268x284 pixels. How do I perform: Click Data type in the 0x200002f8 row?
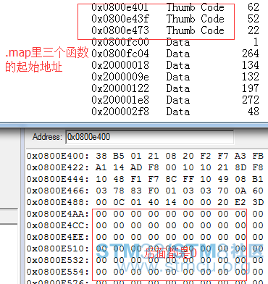tap(178, 112)
